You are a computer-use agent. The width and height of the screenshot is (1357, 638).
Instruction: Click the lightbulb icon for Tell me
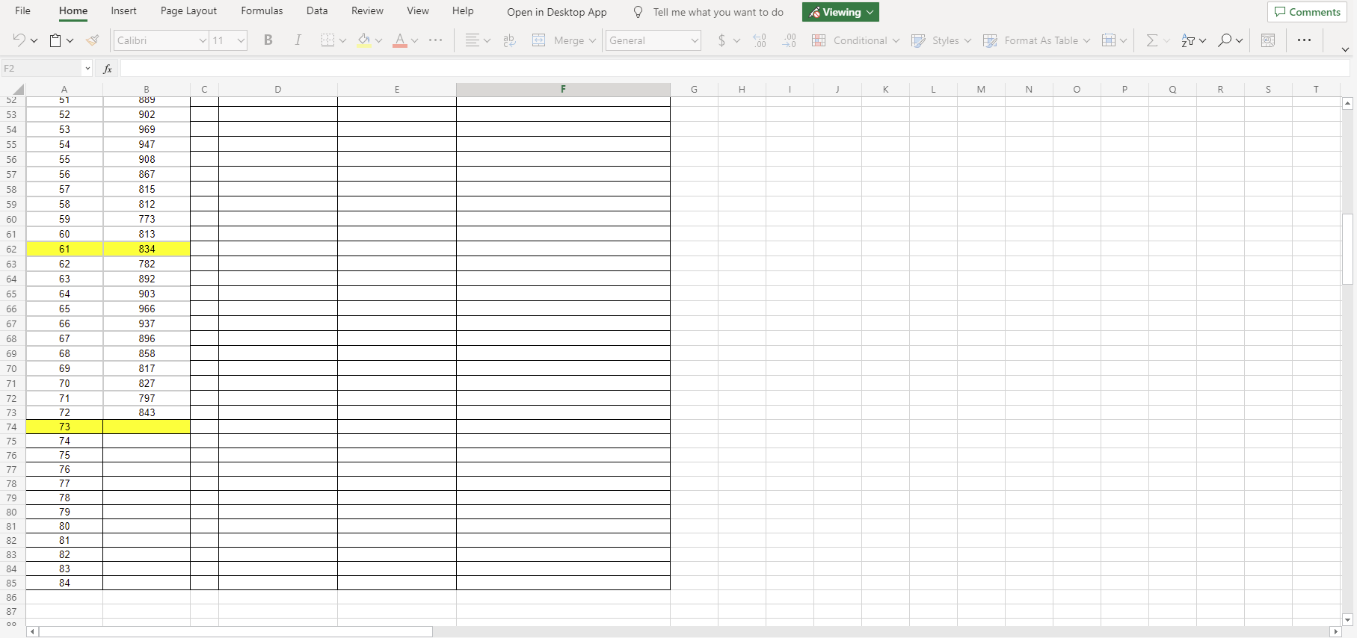coord(638,12)
